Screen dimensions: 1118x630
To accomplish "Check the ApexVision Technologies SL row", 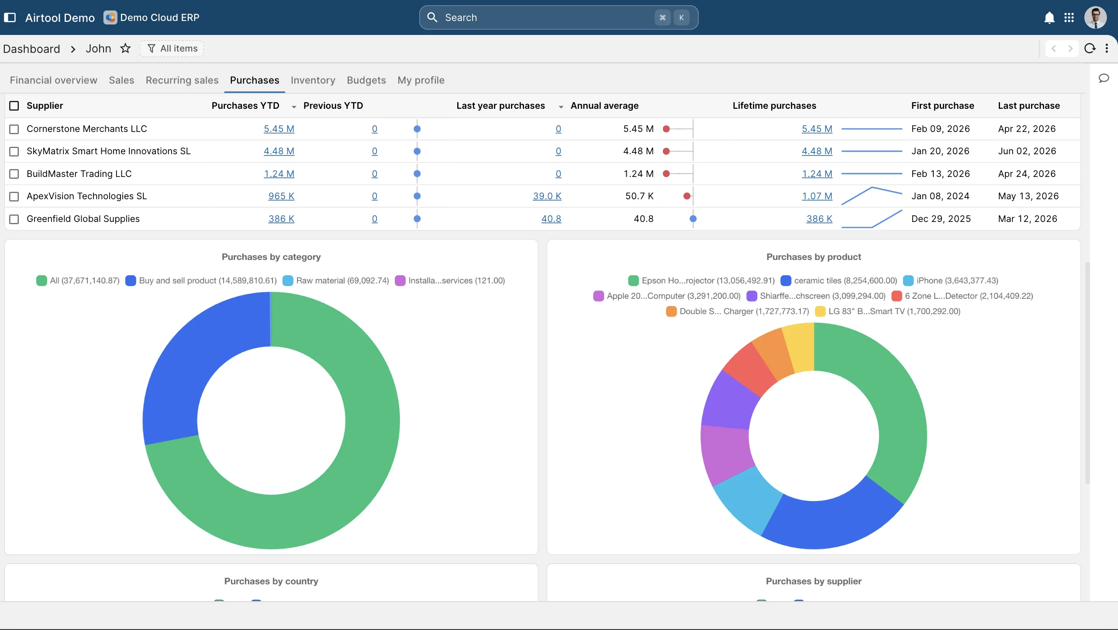I will (x=14, y=196).
